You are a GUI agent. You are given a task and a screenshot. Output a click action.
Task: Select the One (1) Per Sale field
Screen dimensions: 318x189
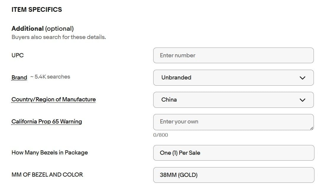click(233, 153)
